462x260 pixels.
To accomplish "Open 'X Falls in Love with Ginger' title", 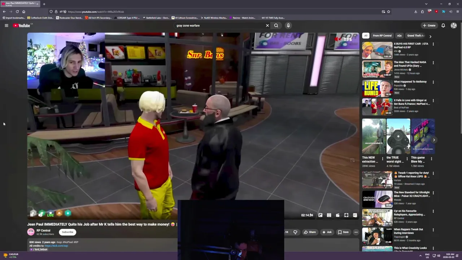I will 412,102.
